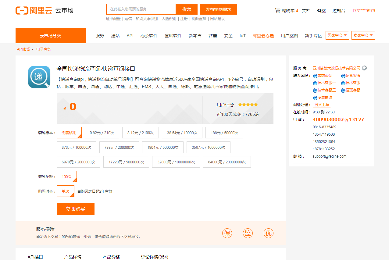Click the 递 express query product icon

click(x=39, y=77)
